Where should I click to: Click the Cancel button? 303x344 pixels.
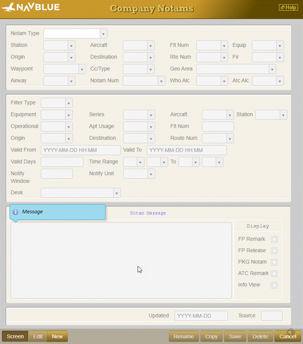click(x=287, y=336)
